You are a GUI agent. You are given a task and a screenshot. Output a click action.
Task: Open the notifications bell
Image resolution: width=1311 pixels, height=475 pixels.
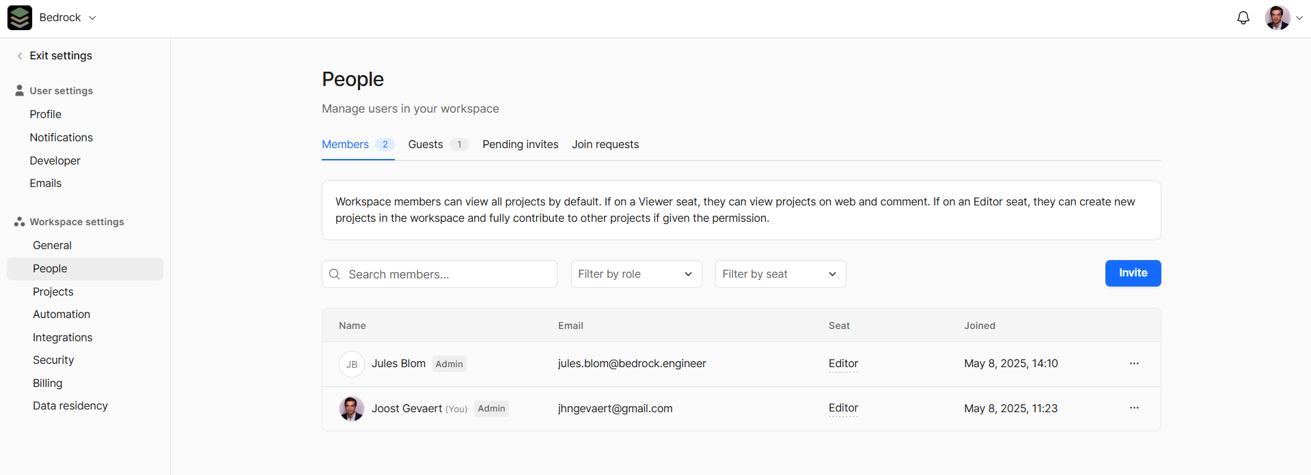pyautogui.click(x=1243, y=18)
